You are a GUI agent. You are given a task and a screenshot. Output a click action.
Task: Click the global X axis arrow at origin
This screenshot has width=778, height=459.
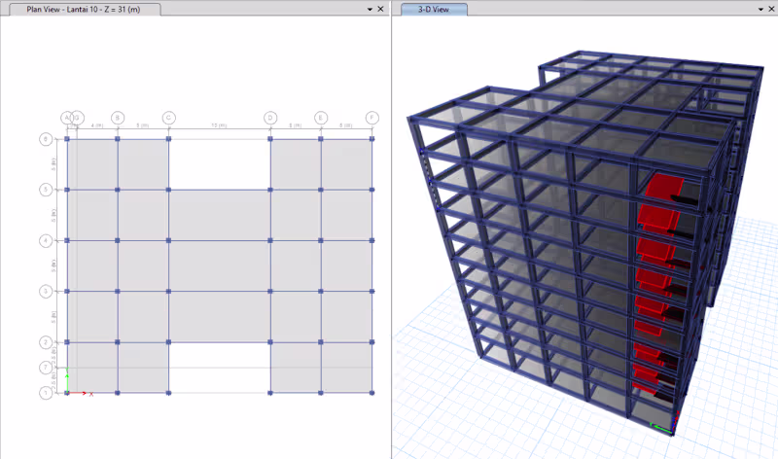coord(79,394)
